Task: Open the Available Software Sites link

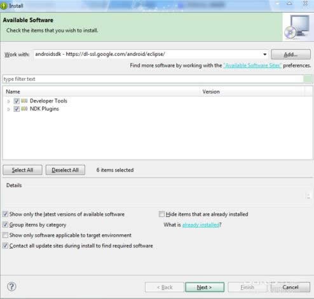Action: pyautogui.click(x=252, y=66)
